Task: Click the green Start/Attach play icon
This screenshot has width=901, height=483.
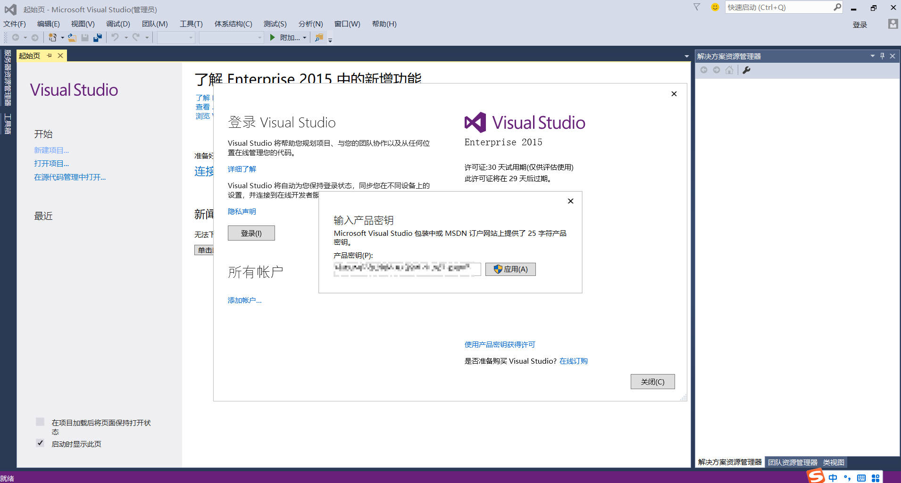Action: pyautogui.click(x=272, y=37)
